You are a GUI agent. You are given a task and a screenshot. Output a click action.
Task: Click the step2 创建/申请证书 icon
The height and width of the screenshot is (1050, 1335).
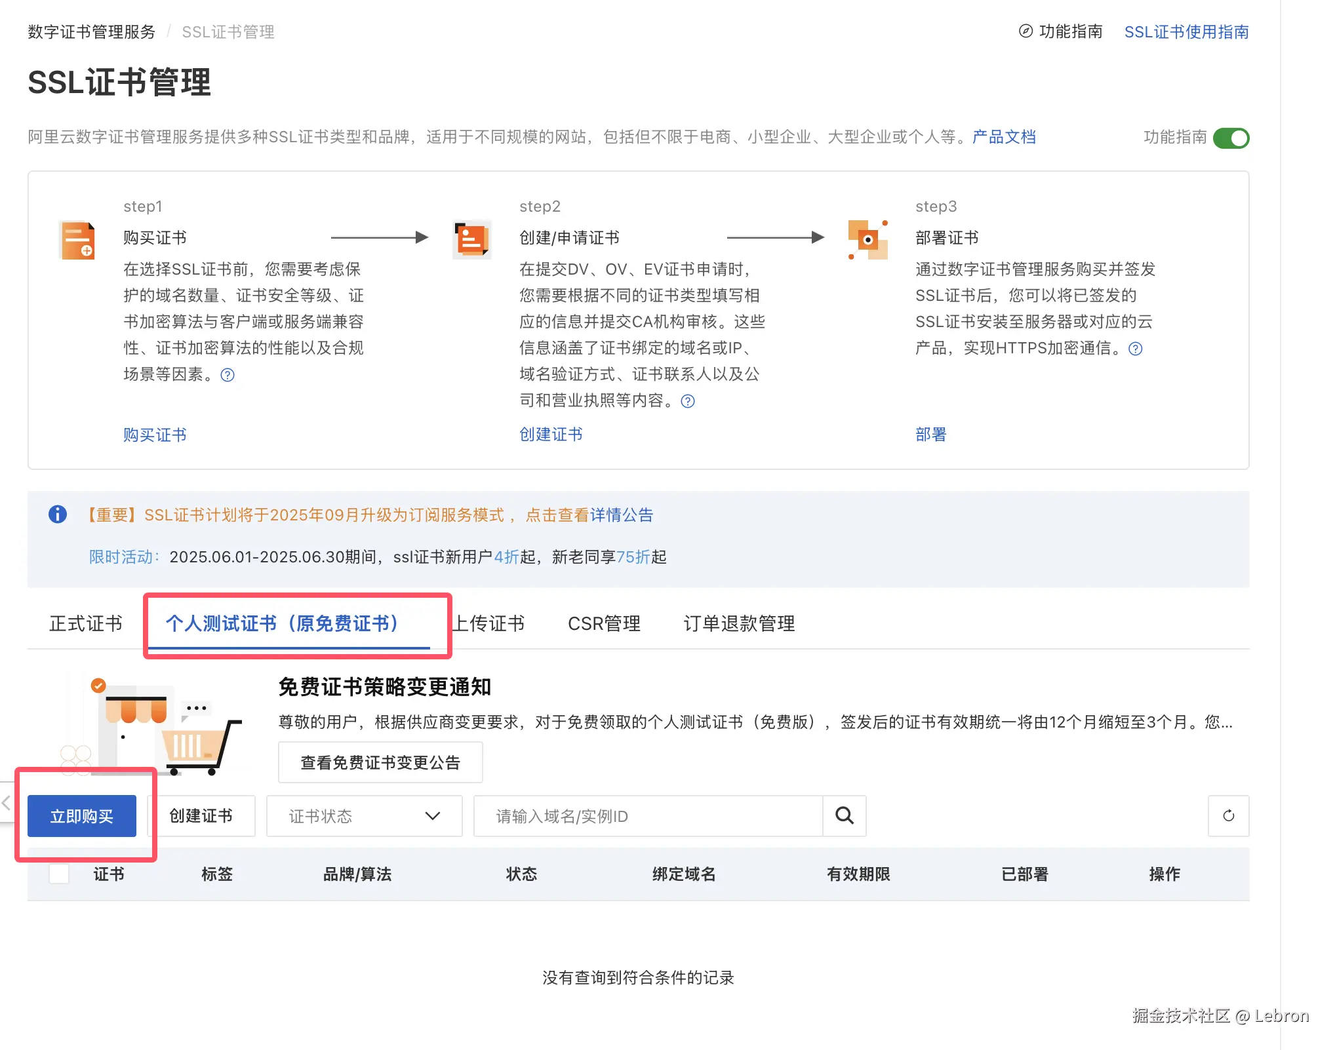[x=471, y=239]
